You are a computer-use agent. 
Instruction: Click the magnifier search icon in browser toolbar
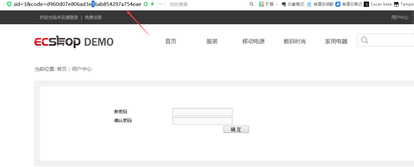(x=251, y=4)
